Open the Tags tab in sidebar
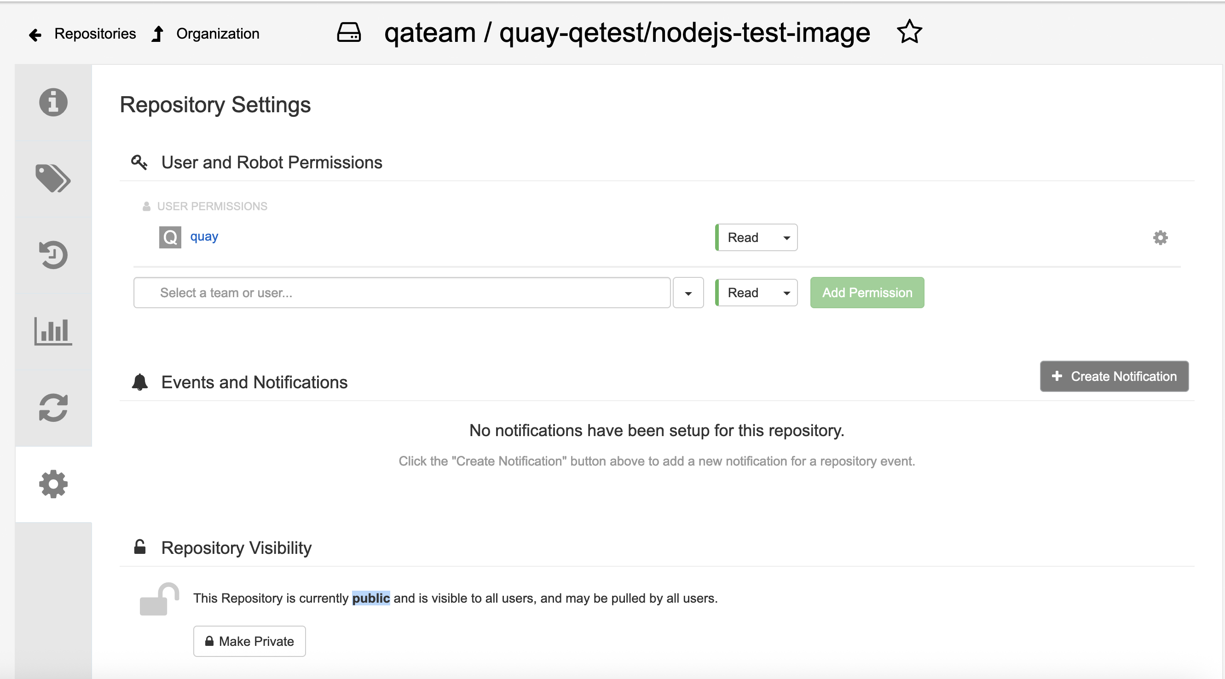Image resolution: width=1225 pixels, height=679 pixels. pos(53,178)
